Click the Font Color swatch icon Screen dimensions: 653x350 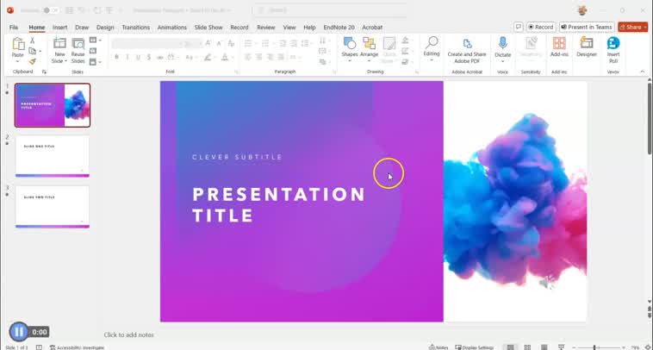(225, 57)
